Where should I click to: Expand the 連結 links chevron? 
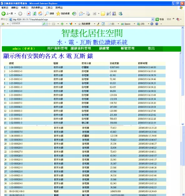coord(173,19)
